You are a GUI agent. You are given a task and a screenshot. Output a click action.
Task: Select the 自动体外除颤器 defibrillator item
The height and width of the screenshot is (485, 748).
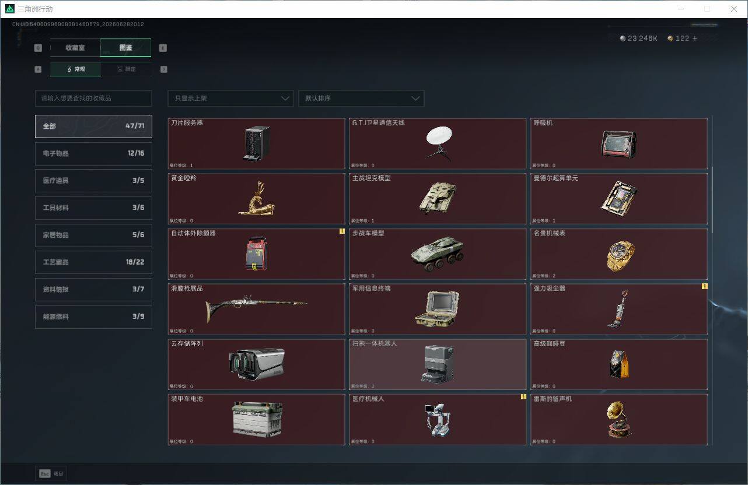[256, 254]
